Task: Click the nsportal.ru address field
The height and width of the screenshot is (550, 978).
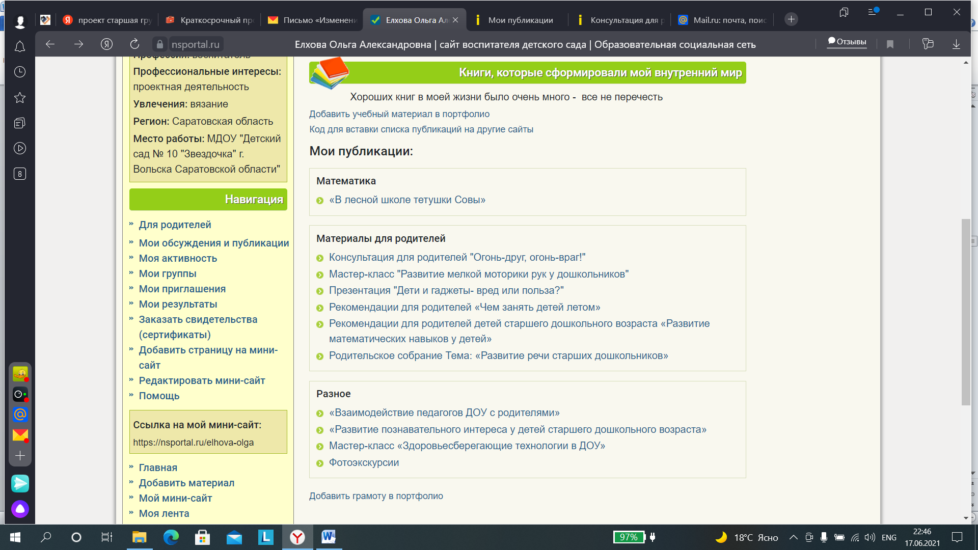Action: (x=196, y=44)
